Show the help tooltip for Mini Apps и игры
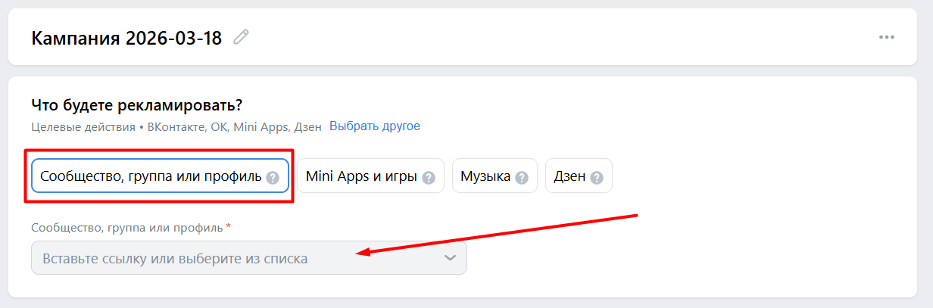Image resolution: width=933 pixels, height=308 pixels. coord(429,178)
